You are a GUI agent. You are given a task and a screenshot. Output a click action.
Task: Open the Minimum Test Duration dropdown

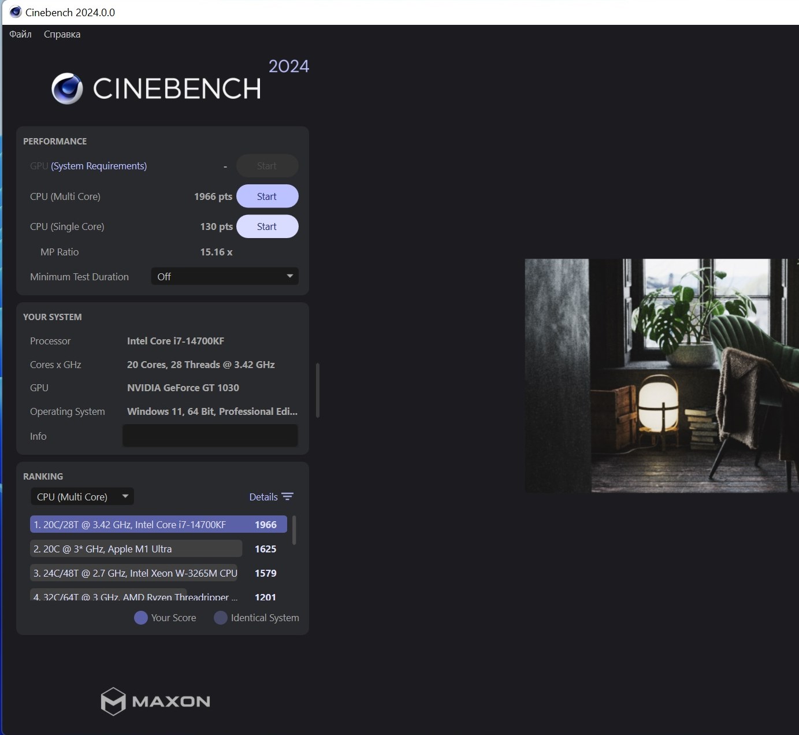[225, 277]
